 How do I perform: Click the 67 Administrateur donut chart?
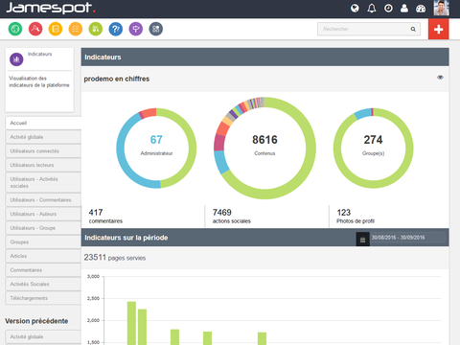pos(156,149)
